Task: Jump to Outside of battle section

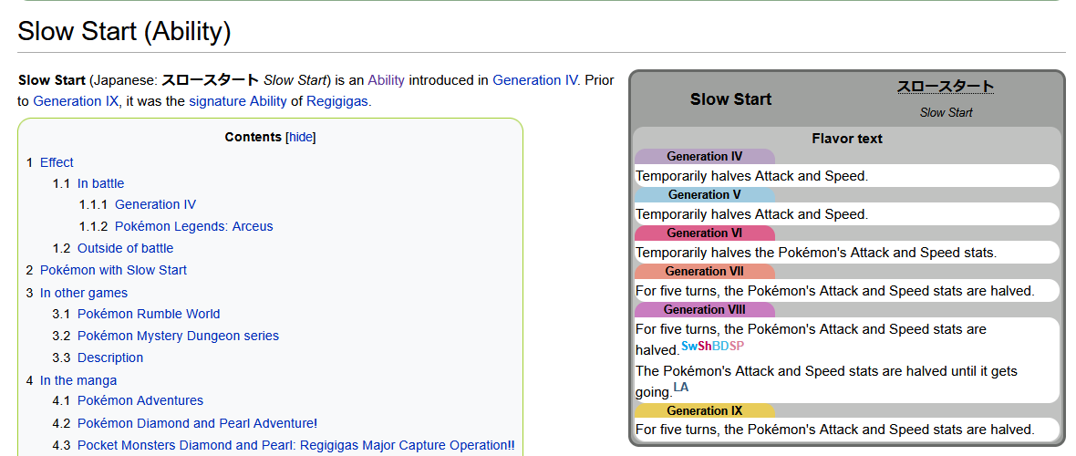Action: tap(125, 248)
